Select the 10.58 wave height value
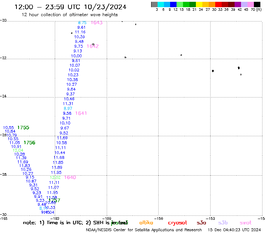The image size is (265, 233). pyautogui.click(x=62, y=143)
